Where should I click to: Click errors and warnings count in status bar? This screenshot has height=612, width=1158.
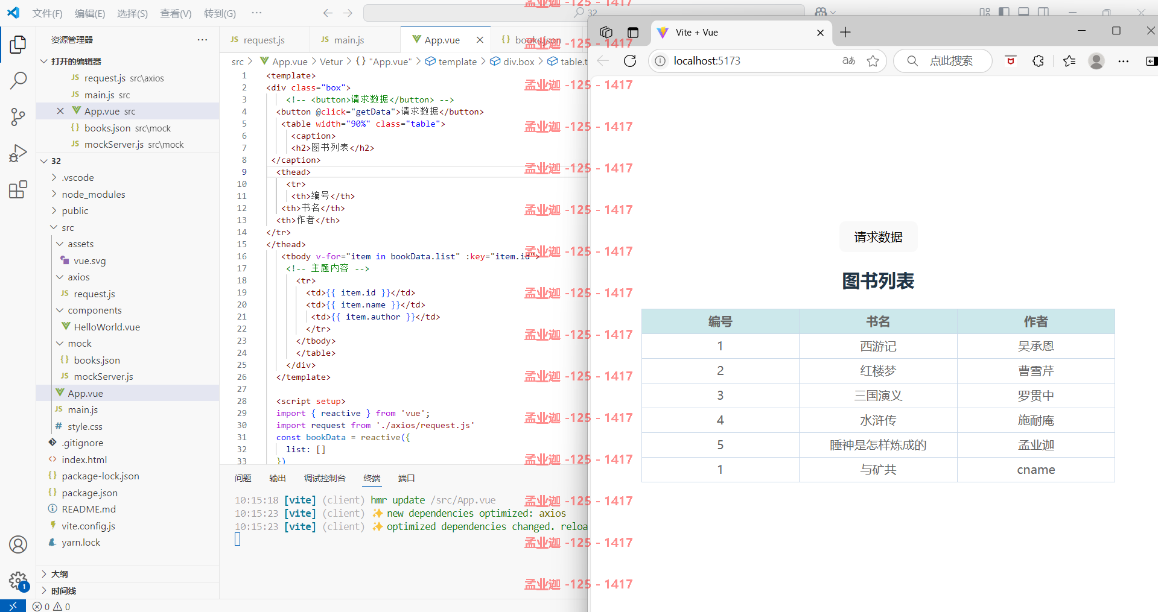[52, 607]
